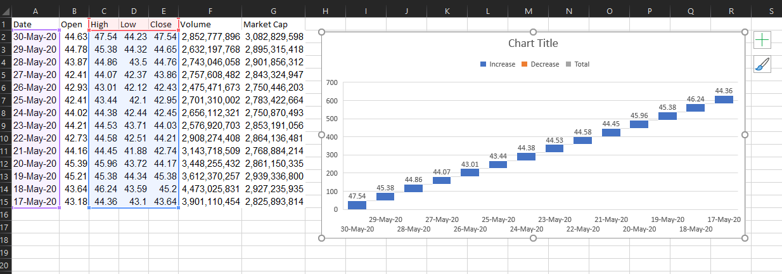The width and height of the screenshot is (782, 274).
Task: Select market cap cell 2,939,336,800
Action: pos(273,176)
